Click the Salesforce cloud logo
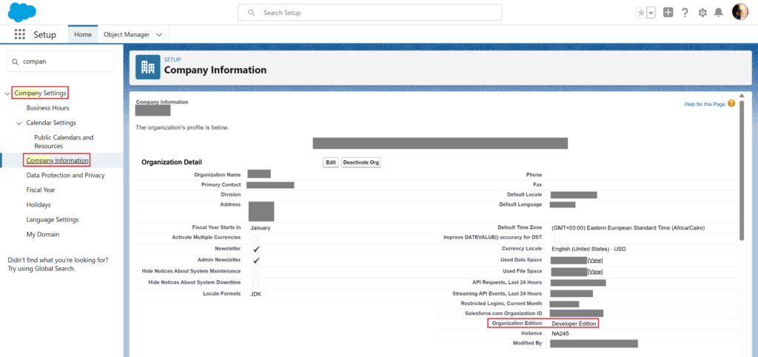 [x=22, y=12]
